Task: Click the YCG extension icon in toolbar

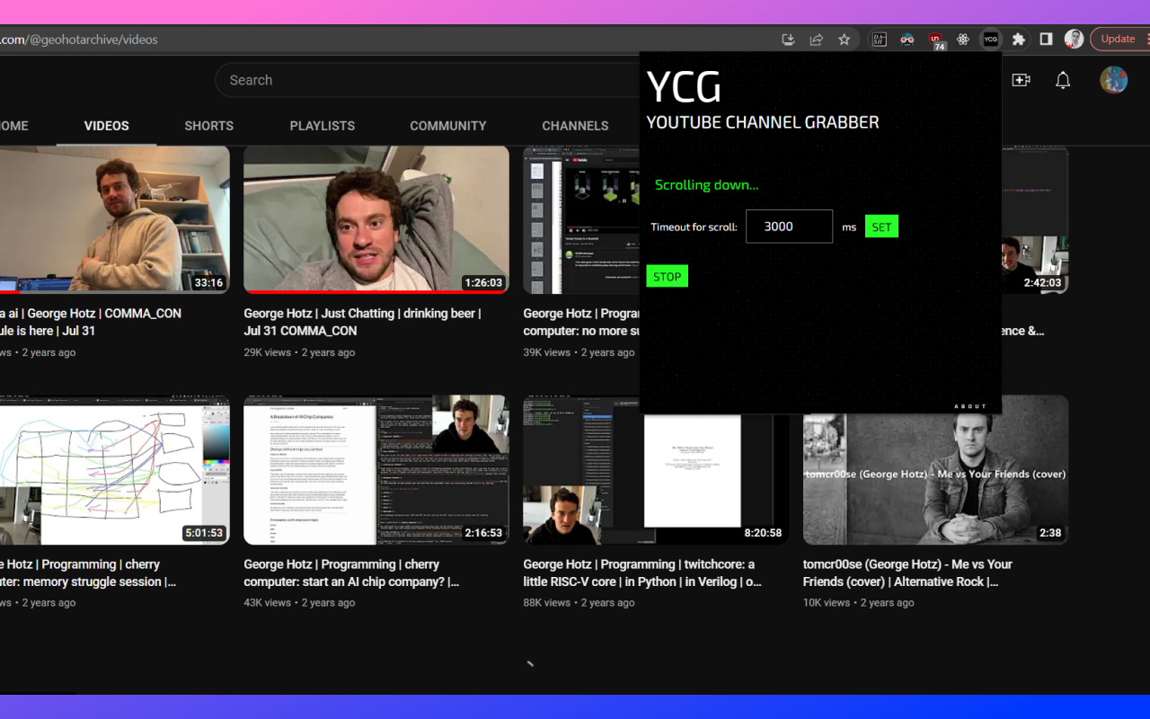Action: pyautogui.click(x=990, y=40)
